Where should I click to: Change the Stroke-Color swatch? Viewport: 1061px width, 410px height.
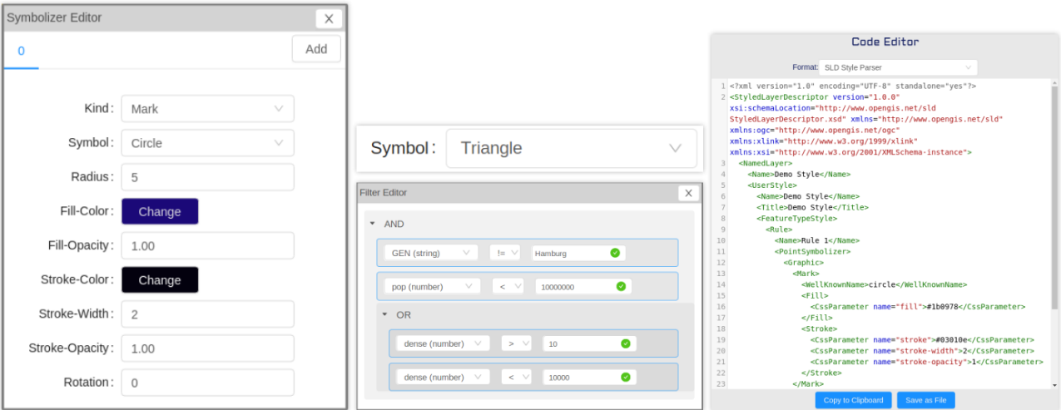[x=160, y=280]
